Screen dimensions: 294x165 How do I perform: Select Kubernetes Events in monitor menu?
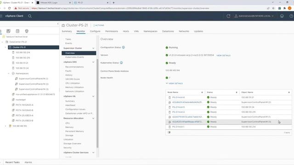74,57
